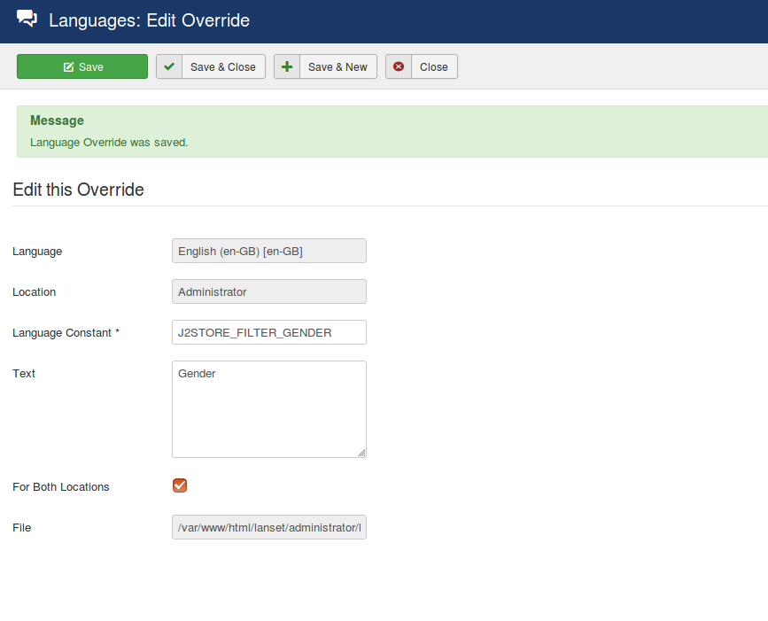This screenshot has width=768, height=621.
Task: Select the File path field
Action: [x=268, y=527]
